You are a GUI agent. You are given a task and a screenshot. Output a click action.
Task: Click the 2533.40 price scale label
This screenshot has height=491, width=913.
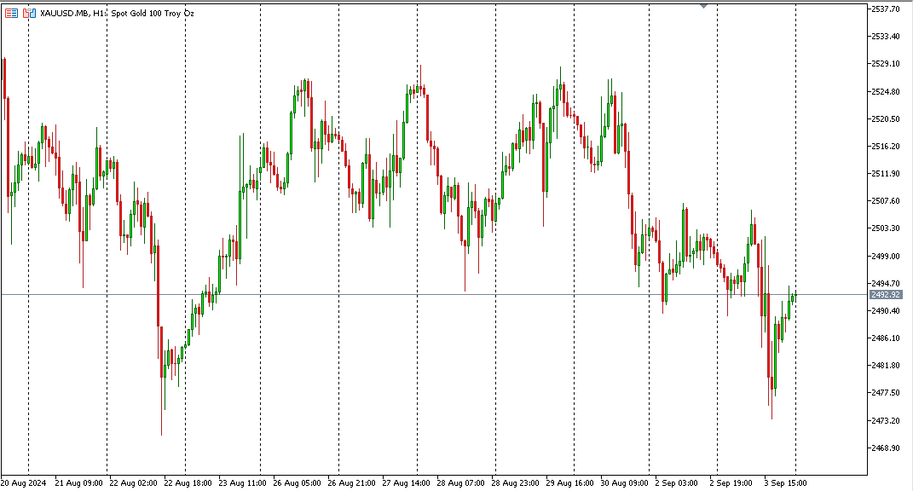[x=885, y=36]
